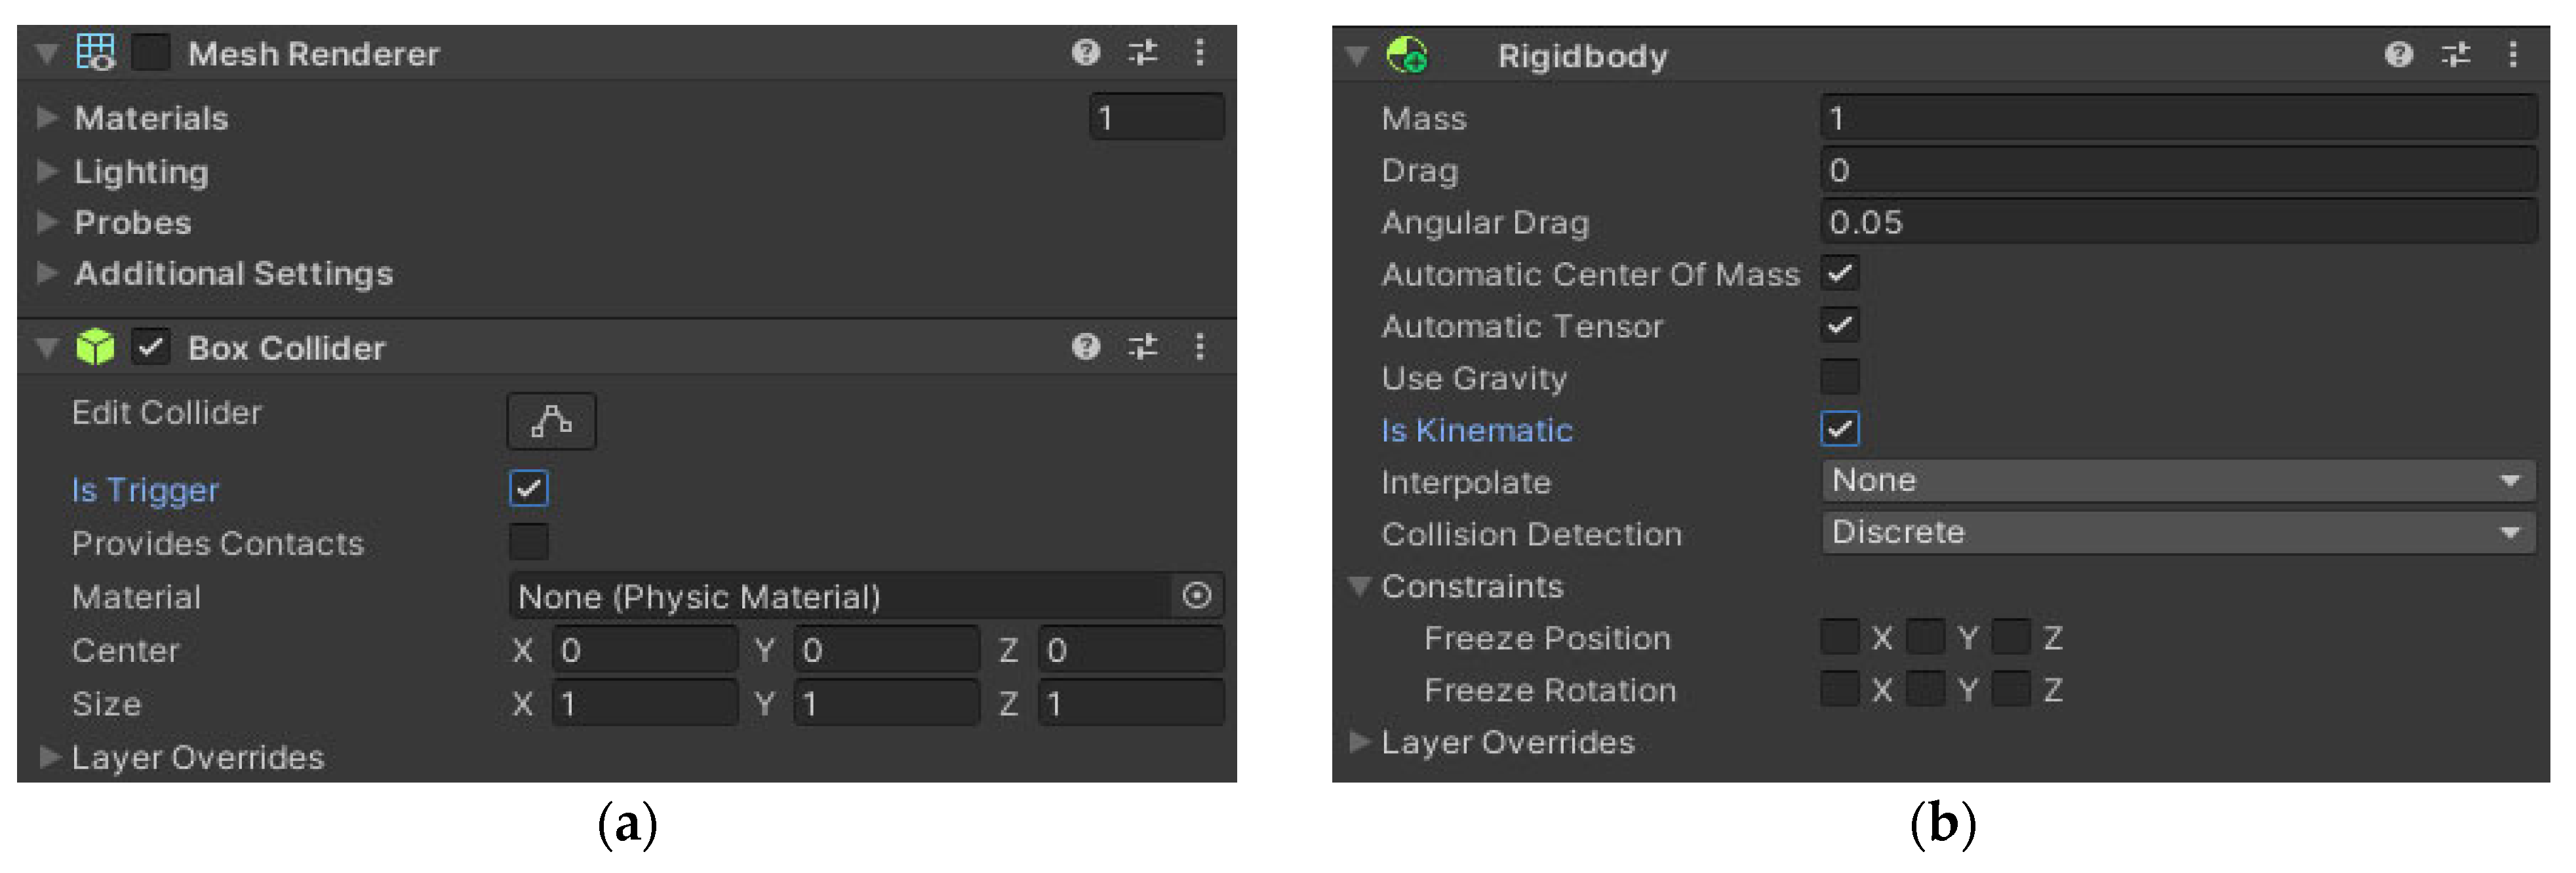
Task: Toggle Freeze Position X checkbox
Action: [x=1839, y=637]
